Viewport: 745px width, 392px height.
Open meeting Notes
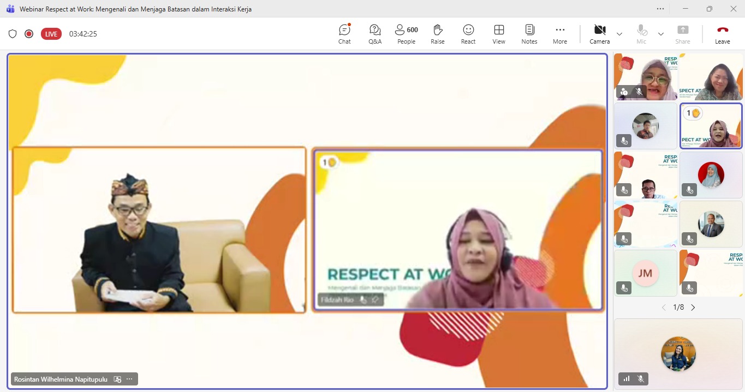pyautogui.click(x=529, y=34)
